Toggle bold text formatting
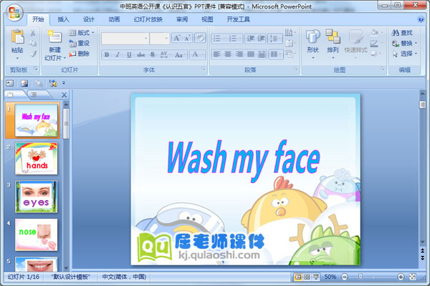430x286 pixels. pos(107,54)
